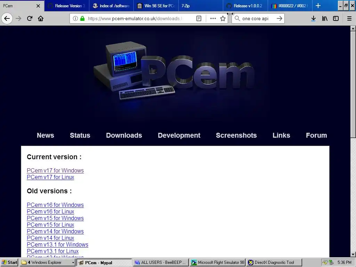Switch to the #000022 / #002 tab
The image size is (356, 267).
[x=290, y=6]
